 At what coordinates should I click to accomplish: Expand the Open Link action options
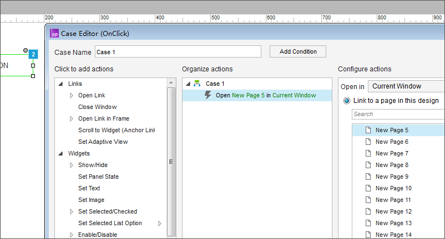72,96
